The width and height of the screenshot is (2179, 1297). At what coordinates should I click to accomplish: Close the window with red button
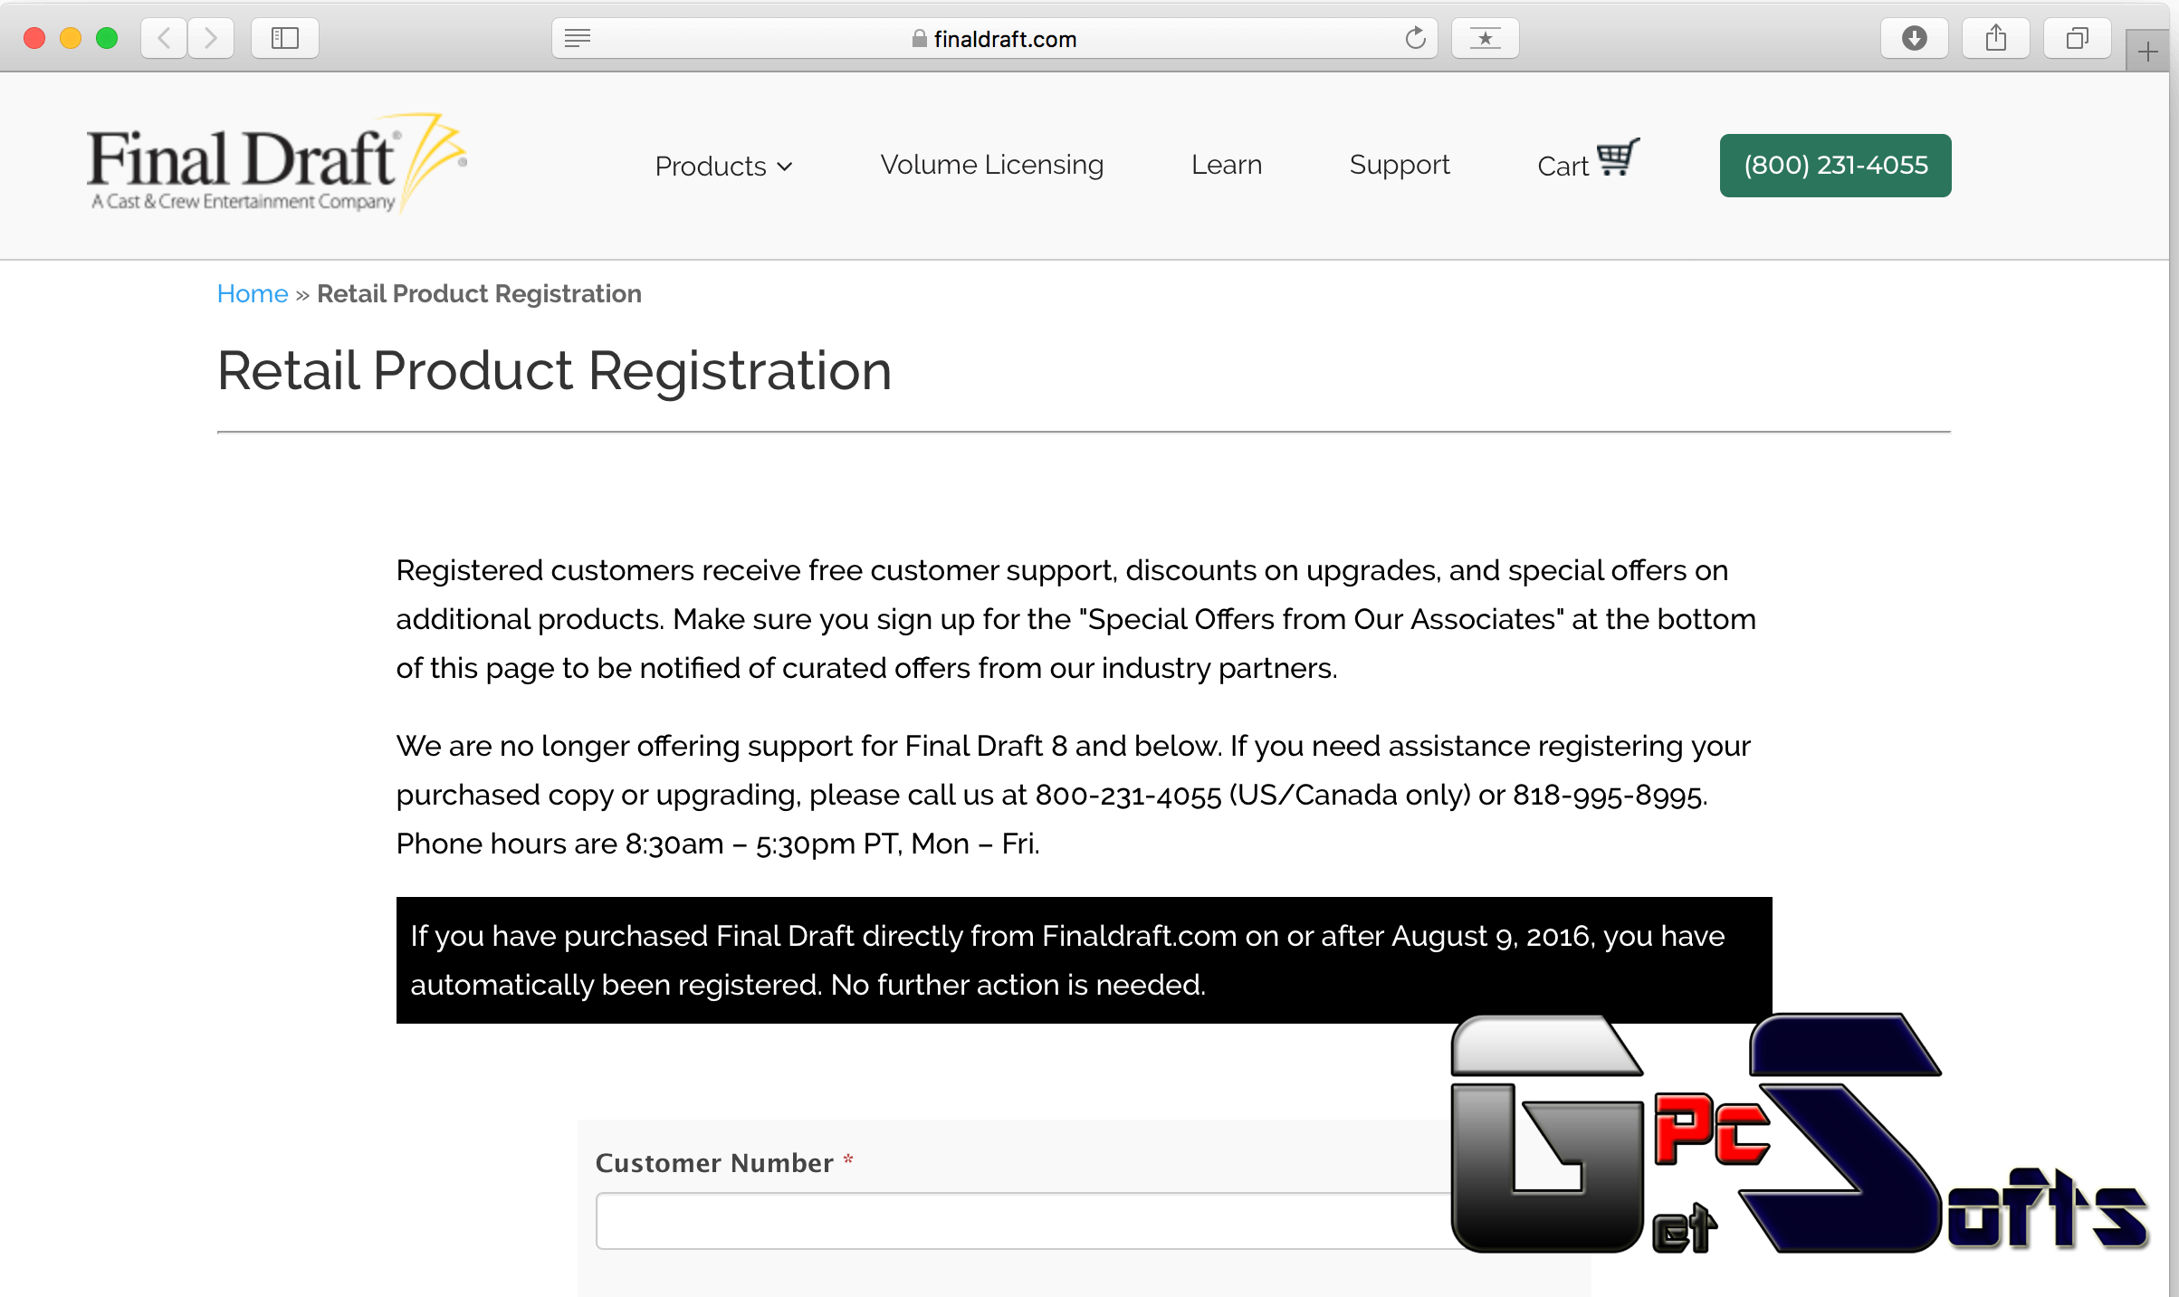[x=34, y=38]
